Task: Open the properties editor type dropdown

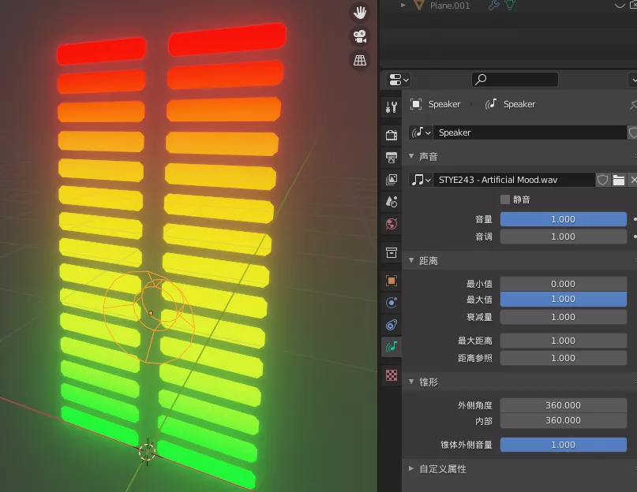Action: 398,79
